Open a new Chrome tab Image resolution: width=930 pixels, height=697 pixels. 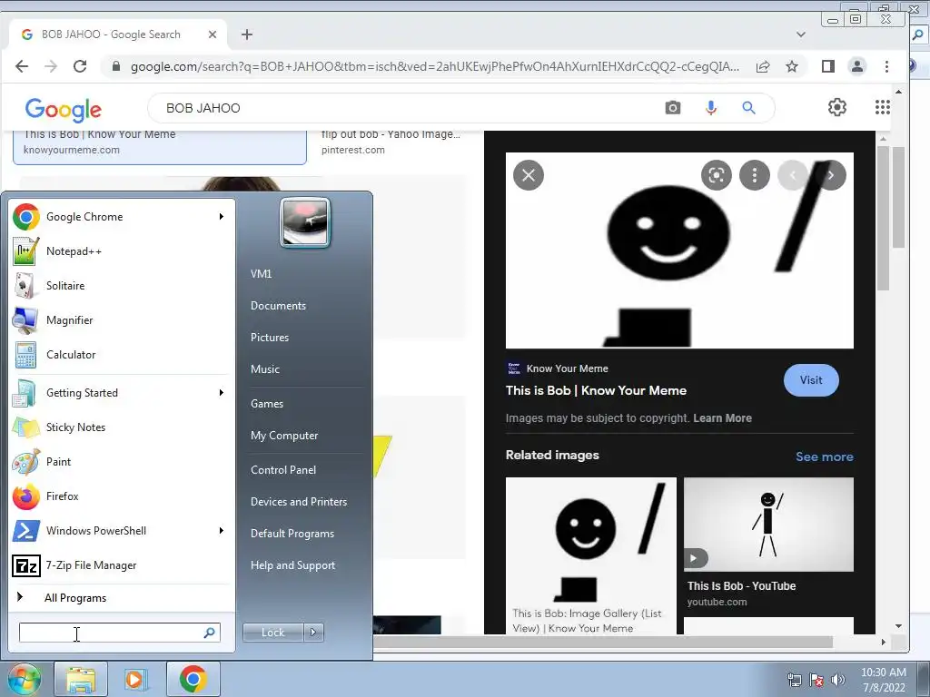247,34
